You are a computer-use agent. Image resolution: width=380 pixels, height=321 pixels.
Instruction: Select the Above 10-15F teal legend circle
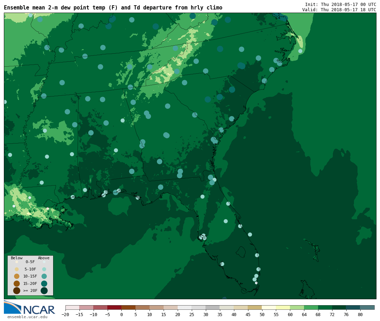click(44, 276)
